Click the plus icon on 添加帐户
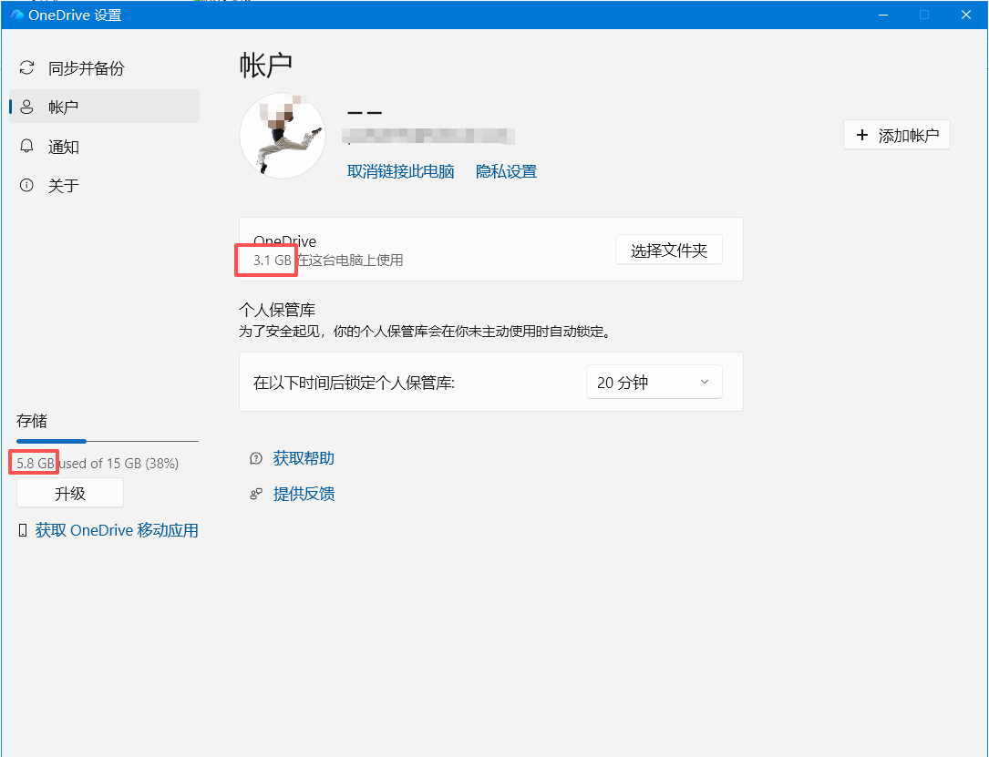 pyautogui.click(x=861, y=135)
